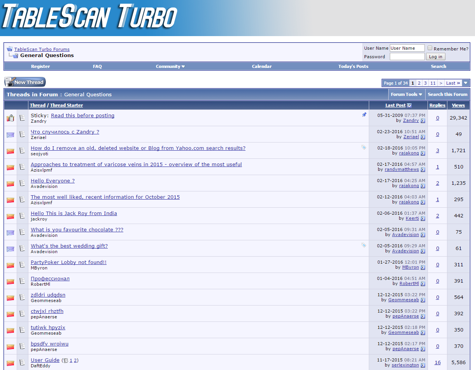Click last-post arrow icon next to Zeriael
This screenshot has height=370, width=475.
point(423,137)
